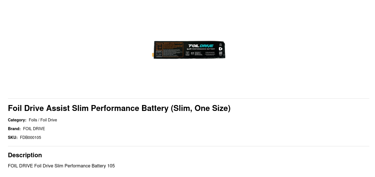This screenshot has height=177, width=375.
Task: Click the QR code on the battery
Action: [221, 53]
